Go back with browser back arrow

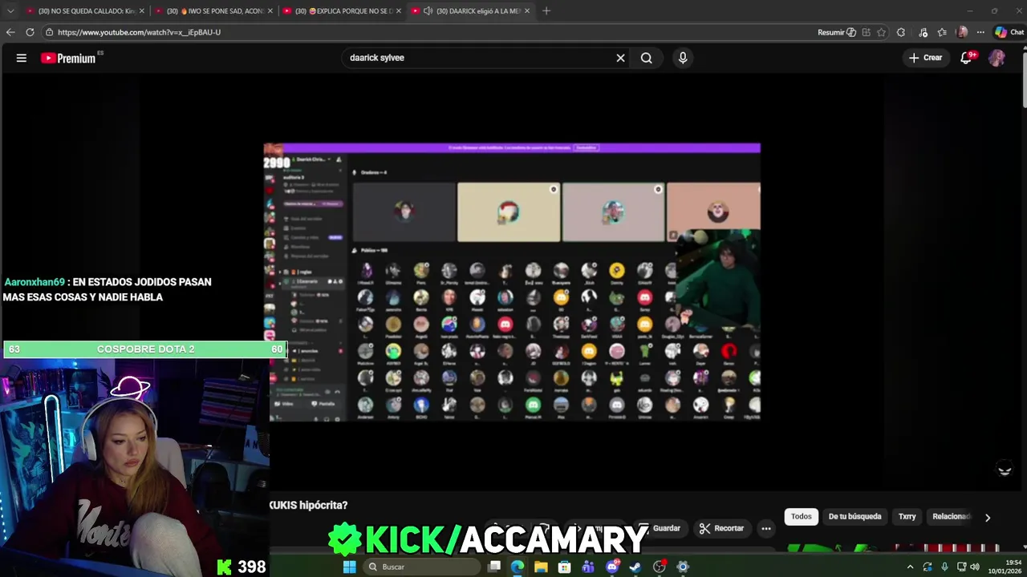click(x=10, y=32)
